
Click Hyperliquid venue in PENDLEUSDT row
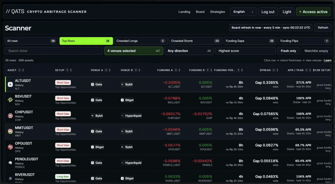pyautogui.click(x=131, y=163)
